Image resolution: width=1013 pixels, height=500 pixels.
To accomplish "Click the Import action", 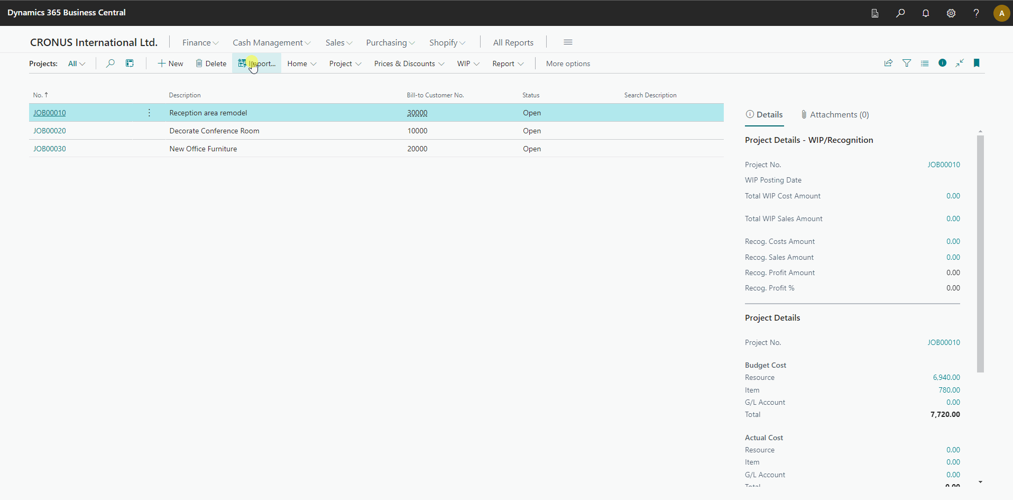I will coord(256,63).
